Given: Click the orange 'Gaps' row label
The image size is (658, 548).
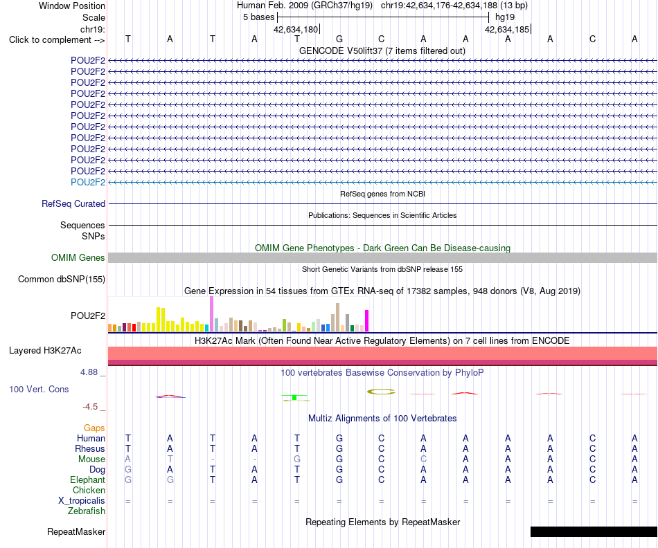Looking at the screenshot, I should [94, 428].
